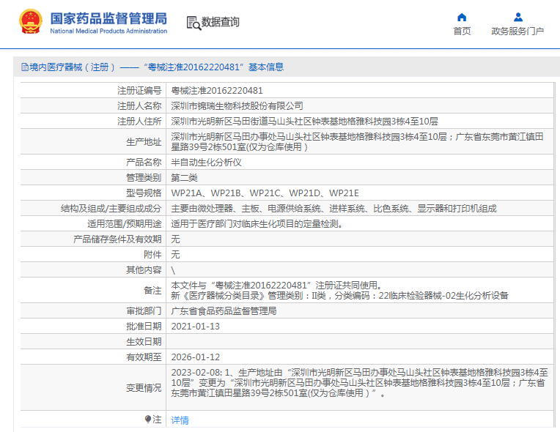Image resolution: width=560 pixels, height=432 pixels.
Task: Click the bullet icon next to 注
Action: [x=148, y=419]
